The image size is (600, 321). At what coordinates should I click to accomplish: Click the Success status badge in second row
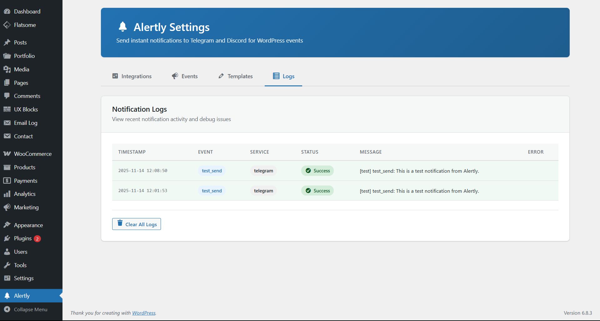(x=317, y=191)
